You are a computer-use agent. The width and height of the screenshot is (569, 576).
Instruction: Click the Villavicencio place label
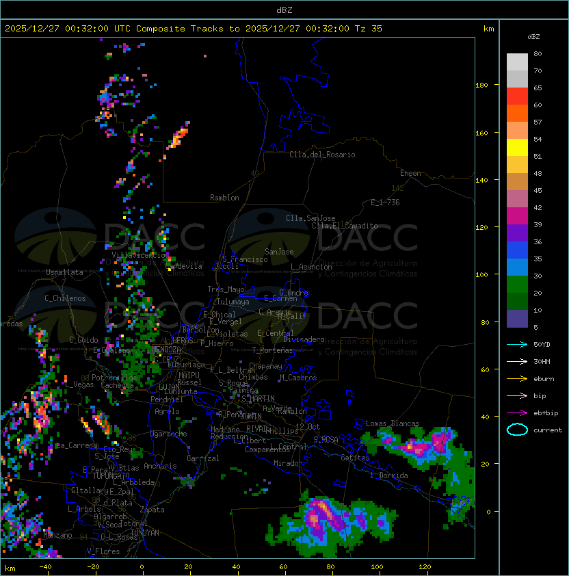click(x=138, y=255)
